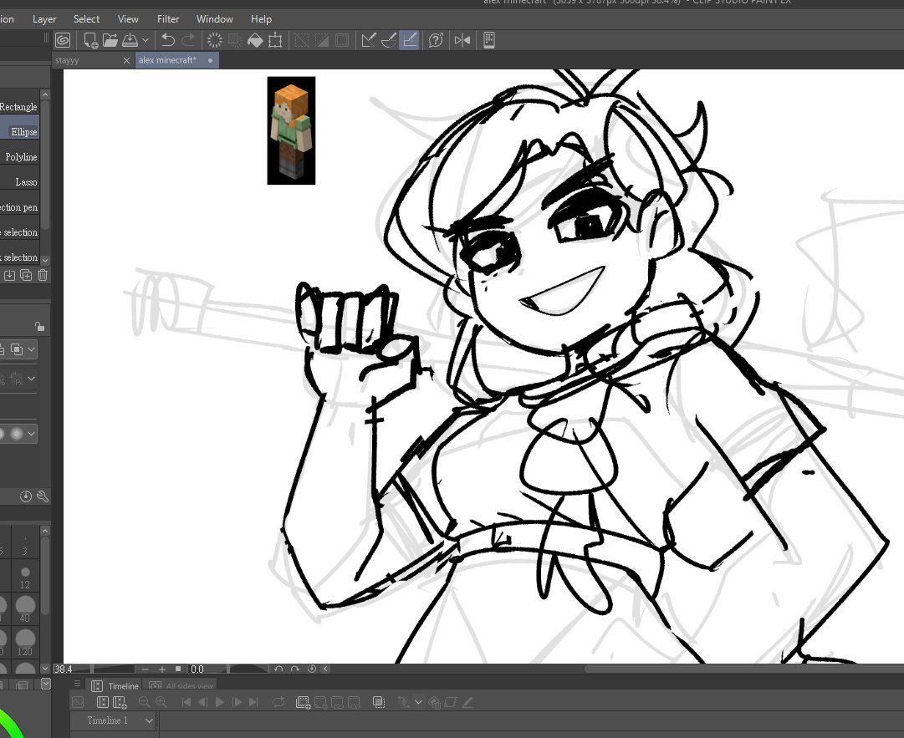Image resolution: width=904 pixels, height=738 pixels.
Task: Open the Layer menu
Action: (44, 19)
